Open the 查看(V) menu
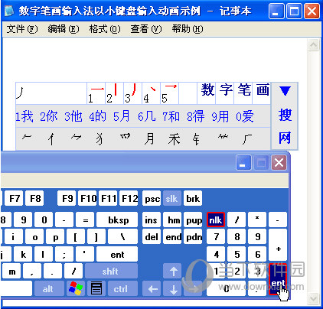The width and height of the screenshot is (323, 309). 146,29
